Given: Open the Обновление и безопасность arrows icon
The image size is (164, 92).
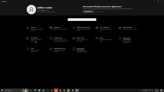Looking at the screenshot, I should 74,49.
